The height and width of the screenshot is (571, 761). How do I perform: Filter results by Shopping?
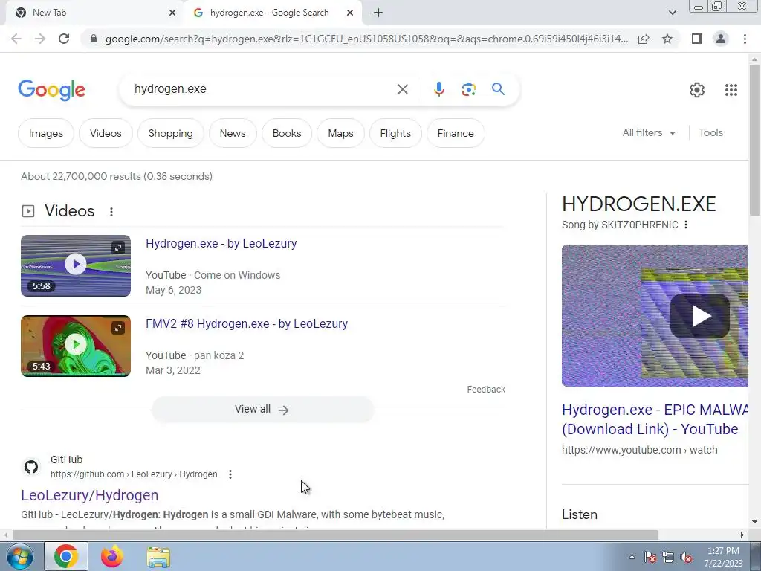171,133
